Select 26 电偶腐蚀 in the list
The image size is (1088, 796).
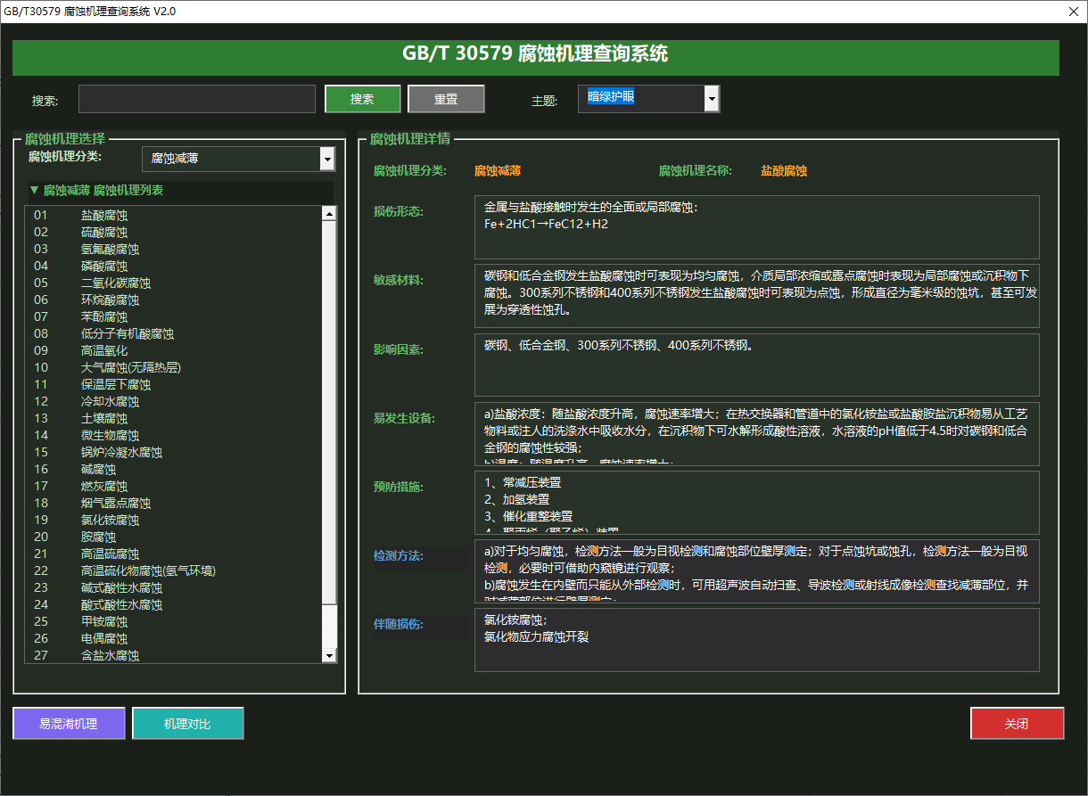(x=174, y=638)
